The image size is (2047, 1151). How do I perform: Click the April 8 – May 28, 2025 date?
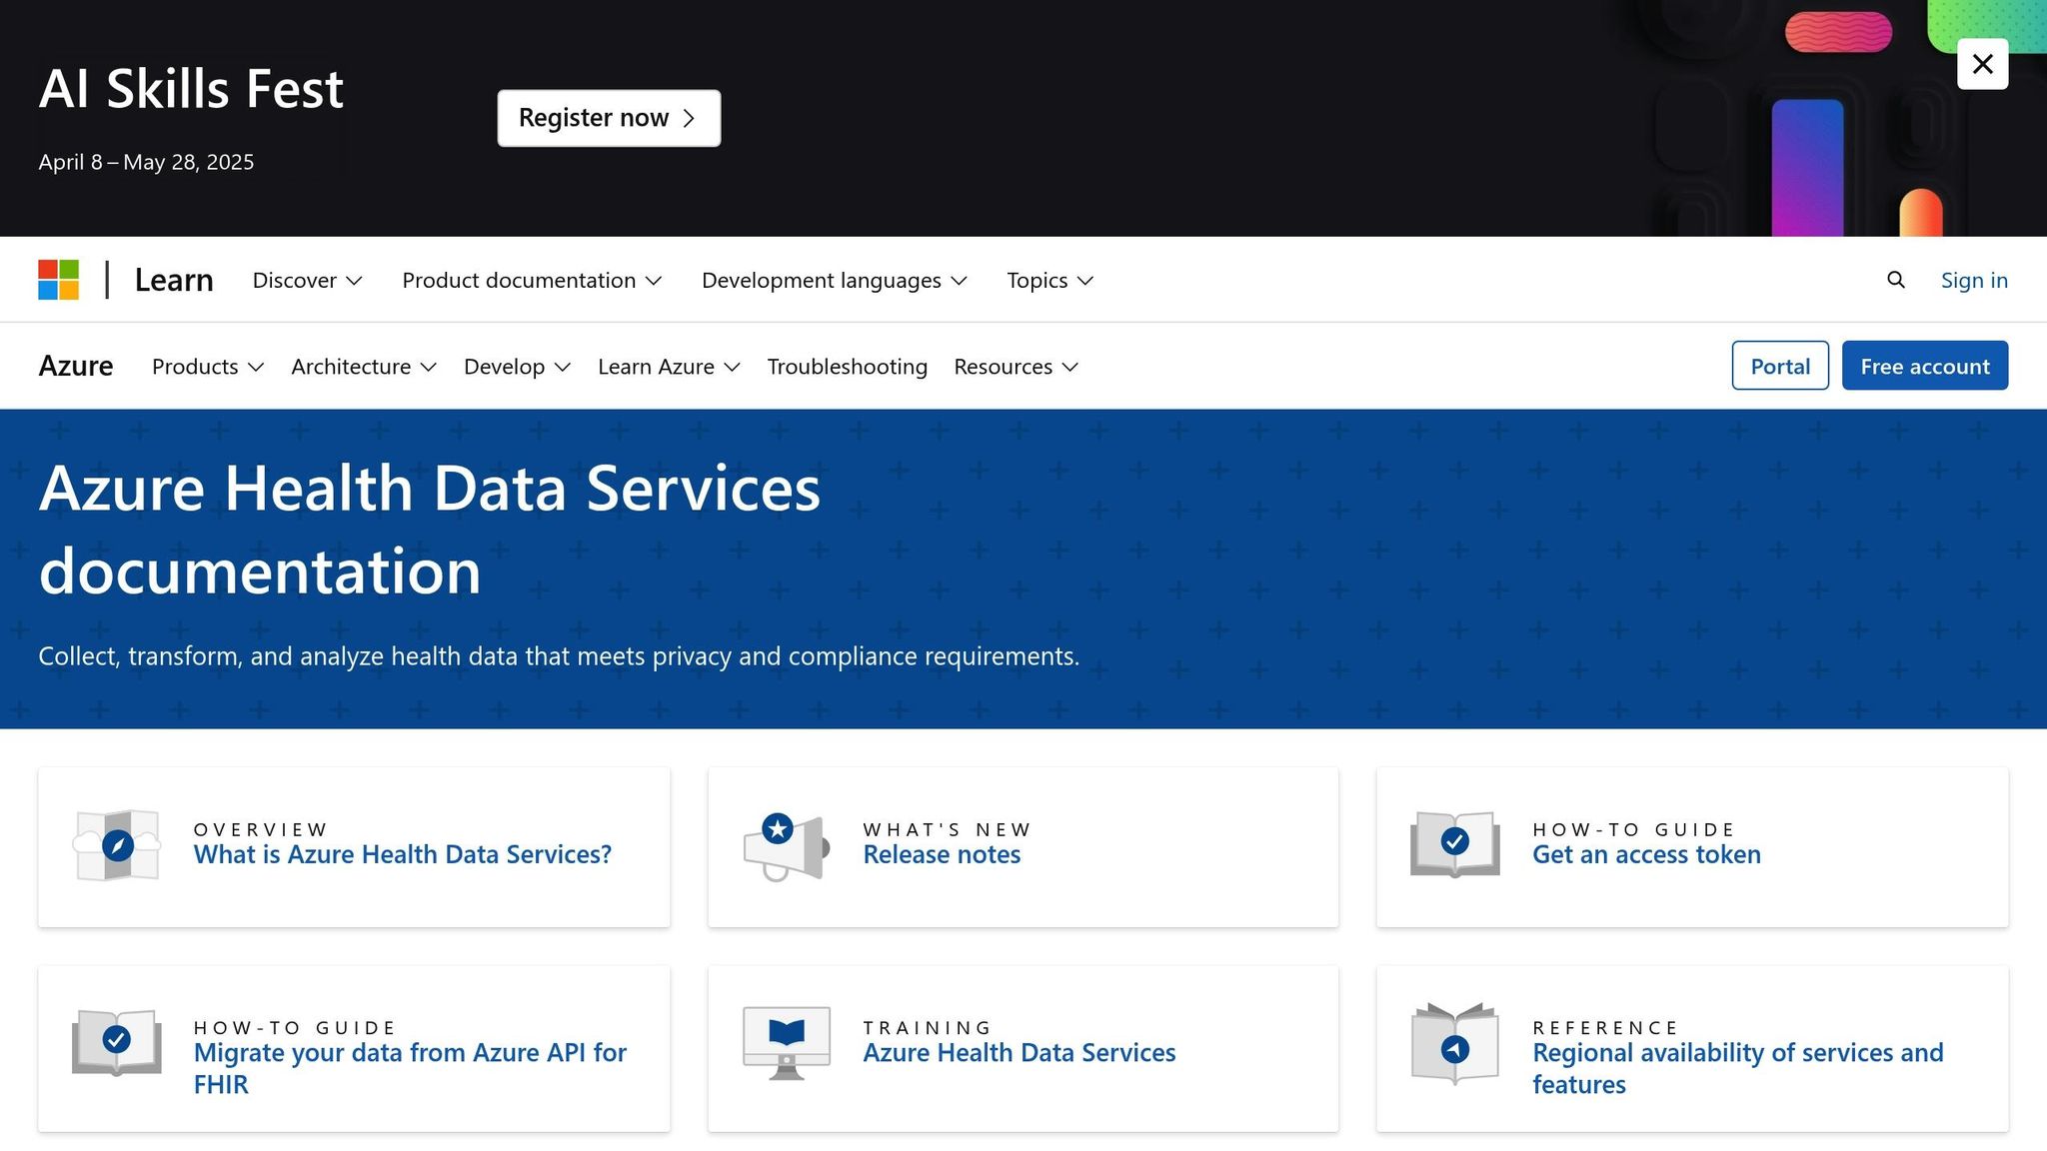coord(146,162)
